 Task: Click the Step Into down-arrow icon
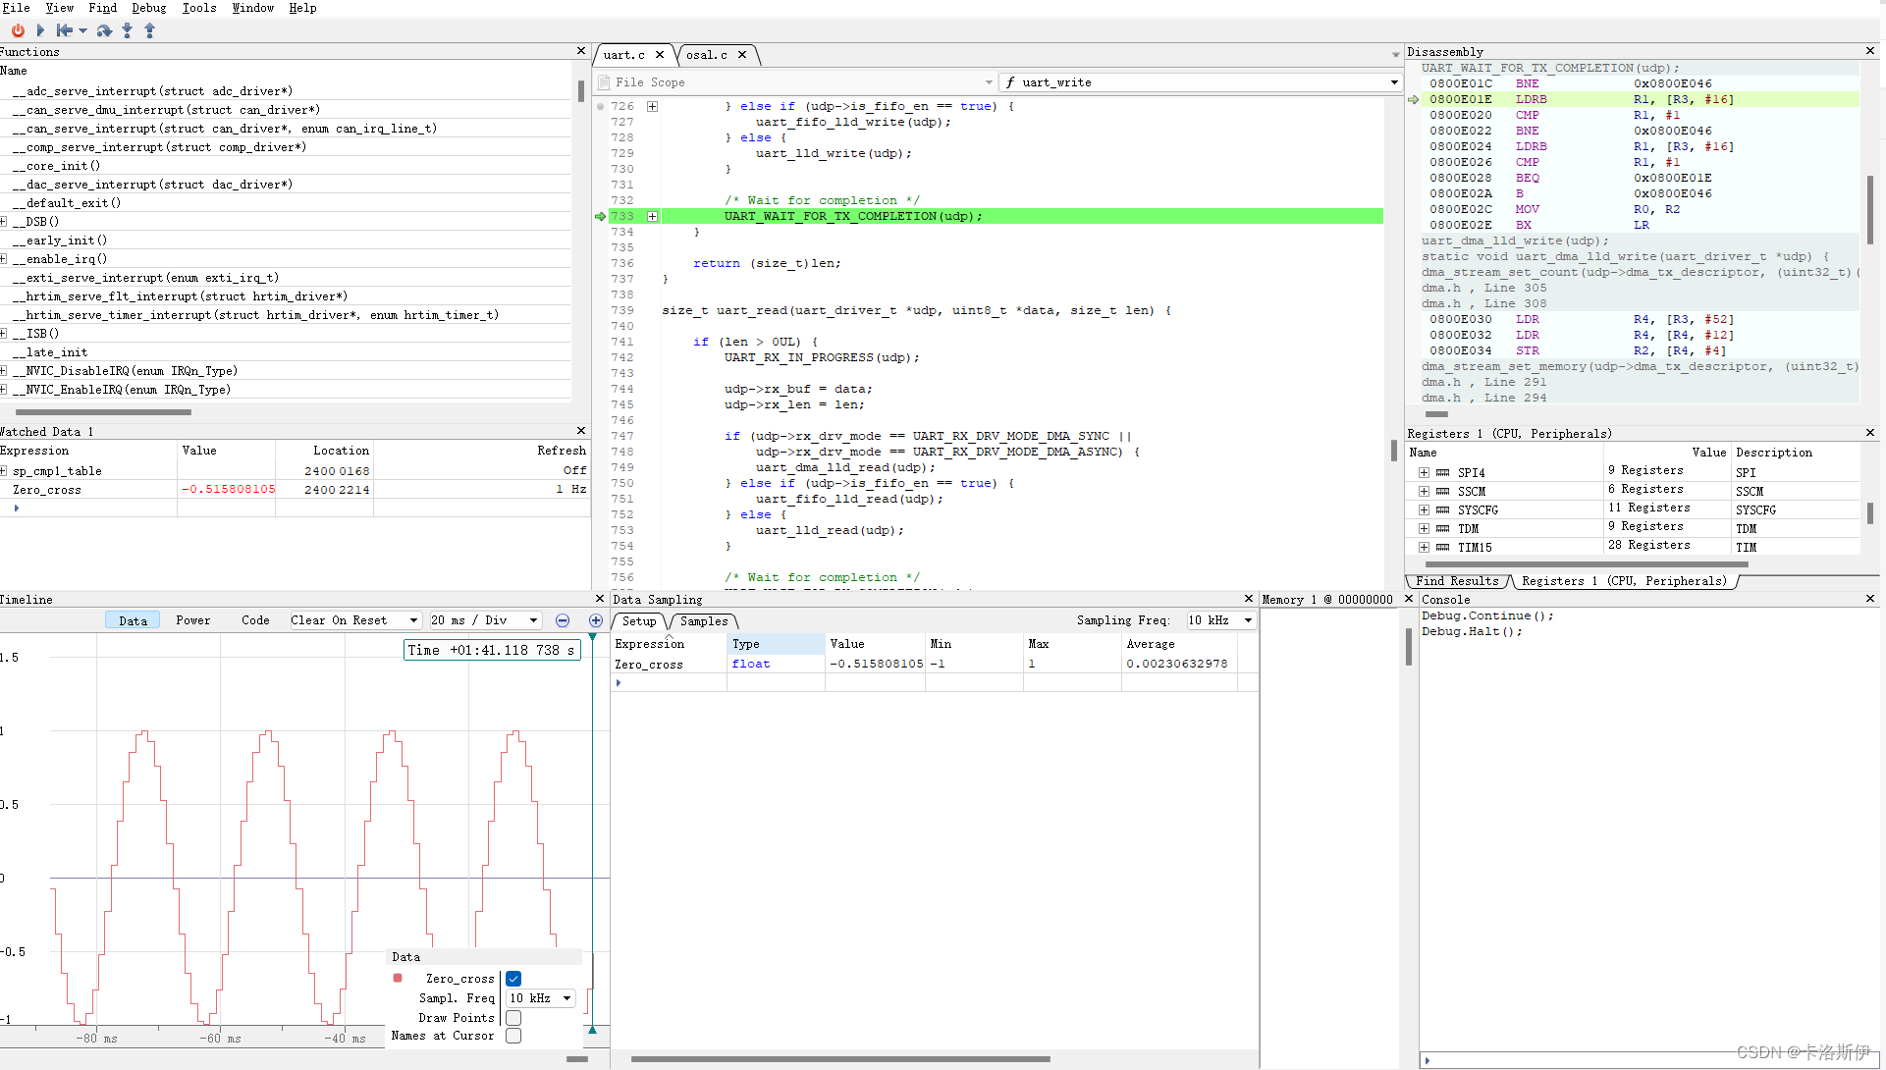[128, 30]
